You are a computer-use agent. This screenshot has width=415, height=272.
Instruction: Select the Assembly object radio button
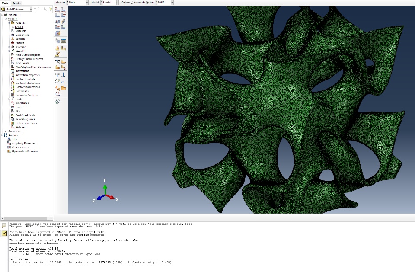coord(132,3)
